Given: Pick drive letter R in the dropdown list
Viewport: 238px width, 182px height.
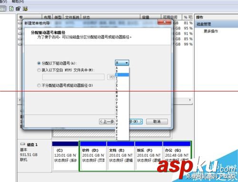Looking at the screenshot, I should 122,110.
